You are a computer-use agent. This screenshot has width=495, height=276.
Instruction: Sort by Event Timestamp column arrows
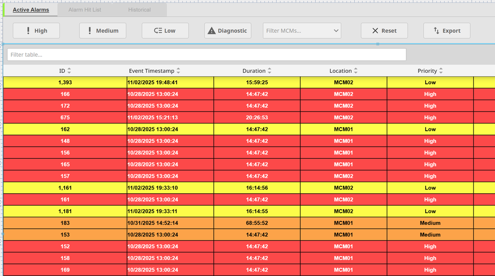[178, 71]
